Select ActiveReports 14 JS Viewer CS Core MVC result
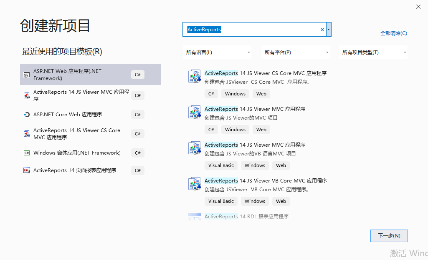428x260 pixels. tap(296, 84)
